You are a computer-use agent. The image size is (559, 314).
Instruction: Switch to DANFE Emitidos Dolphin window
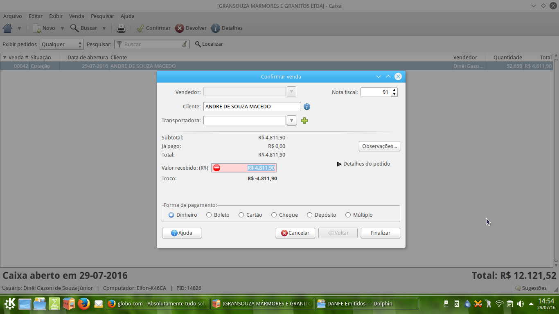[367, 303]
